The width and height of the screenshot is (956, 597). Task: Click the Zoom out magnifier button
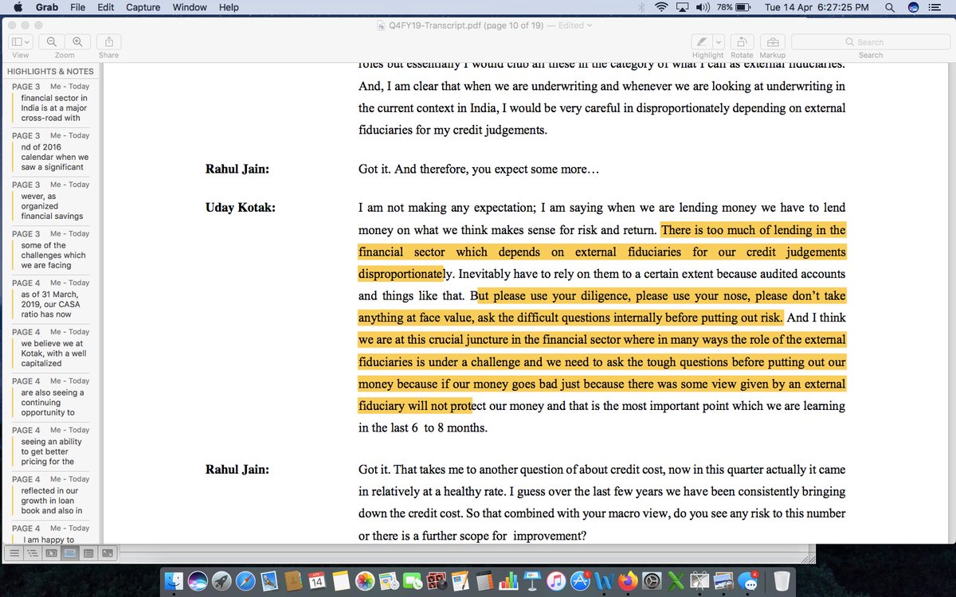pos(52,41)
